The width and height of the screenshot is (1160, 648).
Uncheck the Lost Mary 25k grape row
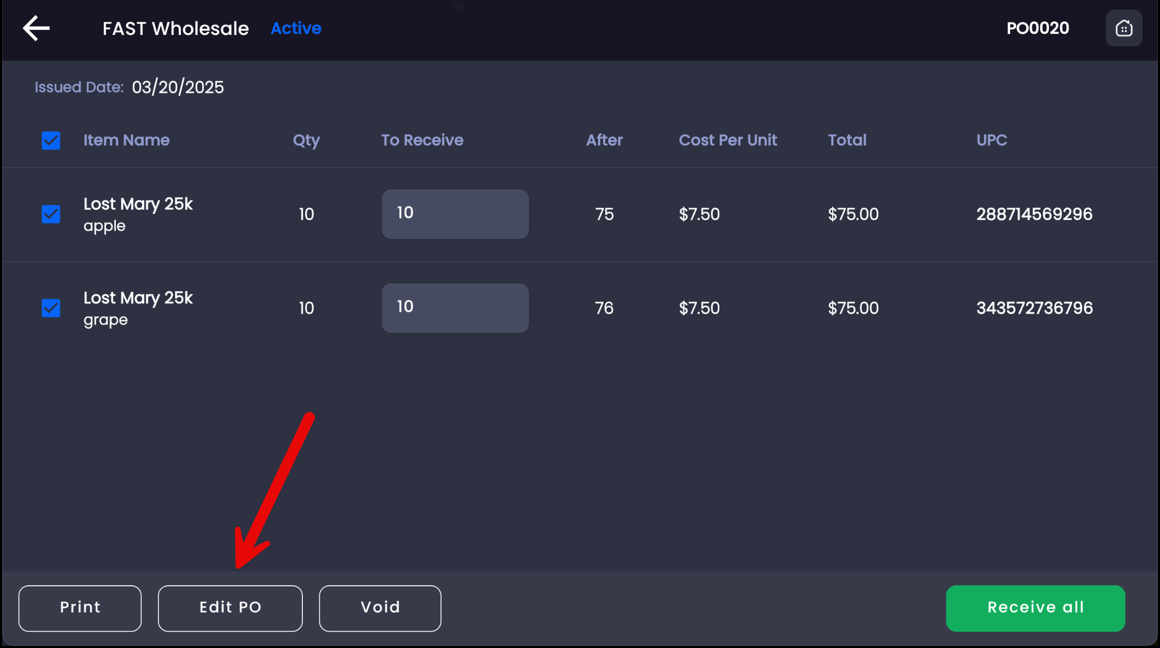51,308
